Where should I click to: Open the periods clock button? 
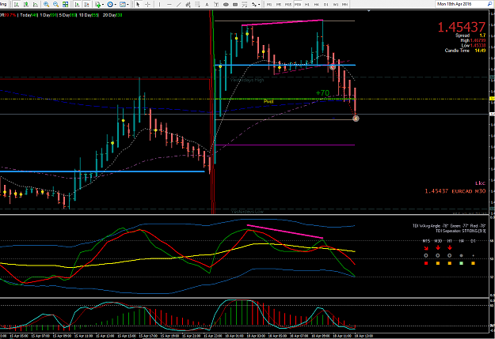(x=110, y=5)
